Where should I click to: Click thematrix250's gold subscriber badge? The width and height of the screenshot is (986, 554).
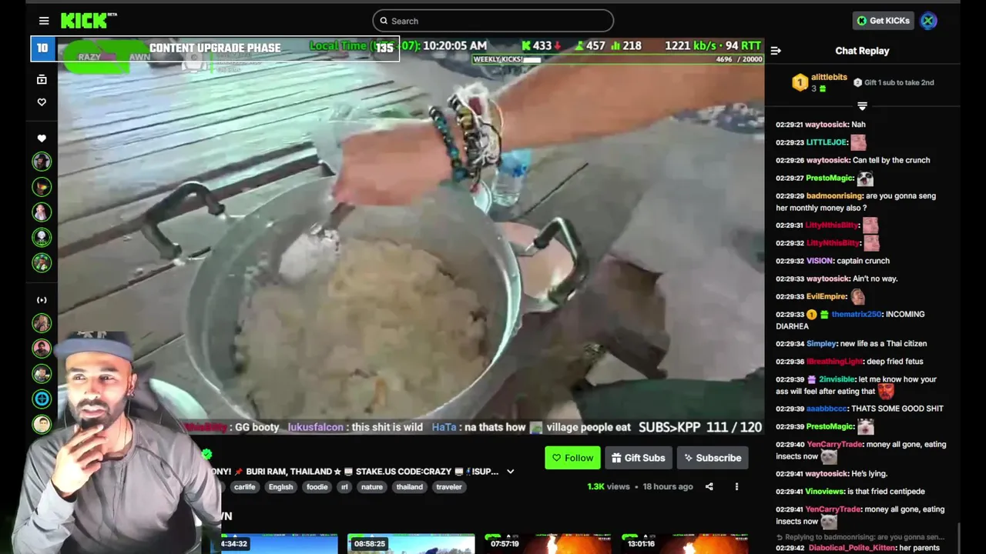click(x=811, y=314)
